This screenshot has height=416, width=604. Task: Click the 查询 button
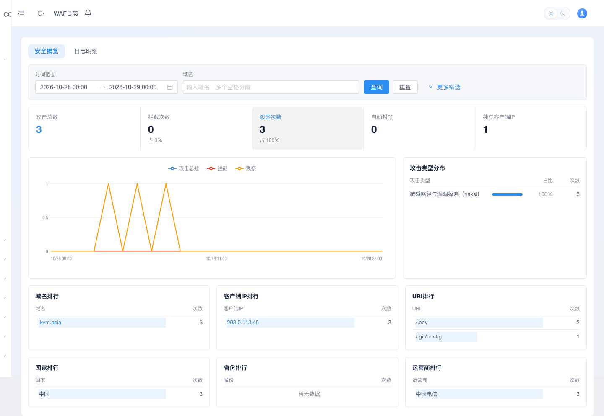(377, 87)
